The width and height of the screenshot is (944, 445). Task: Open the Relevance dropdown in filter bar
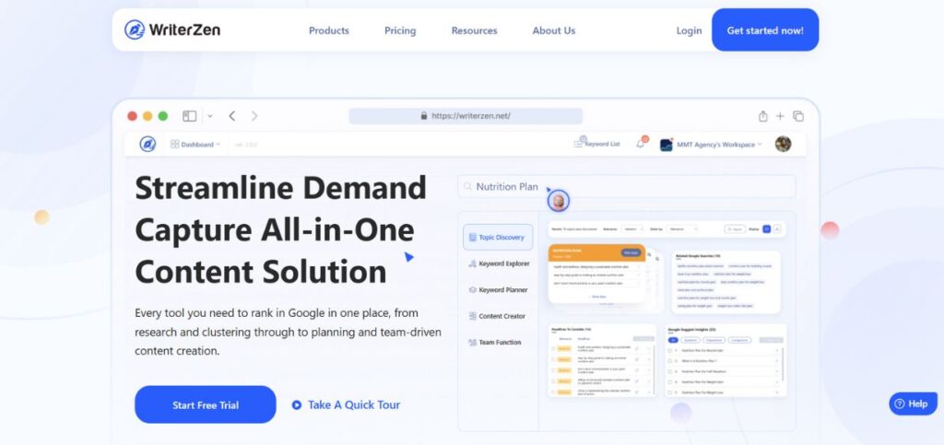tap(632, 229)
